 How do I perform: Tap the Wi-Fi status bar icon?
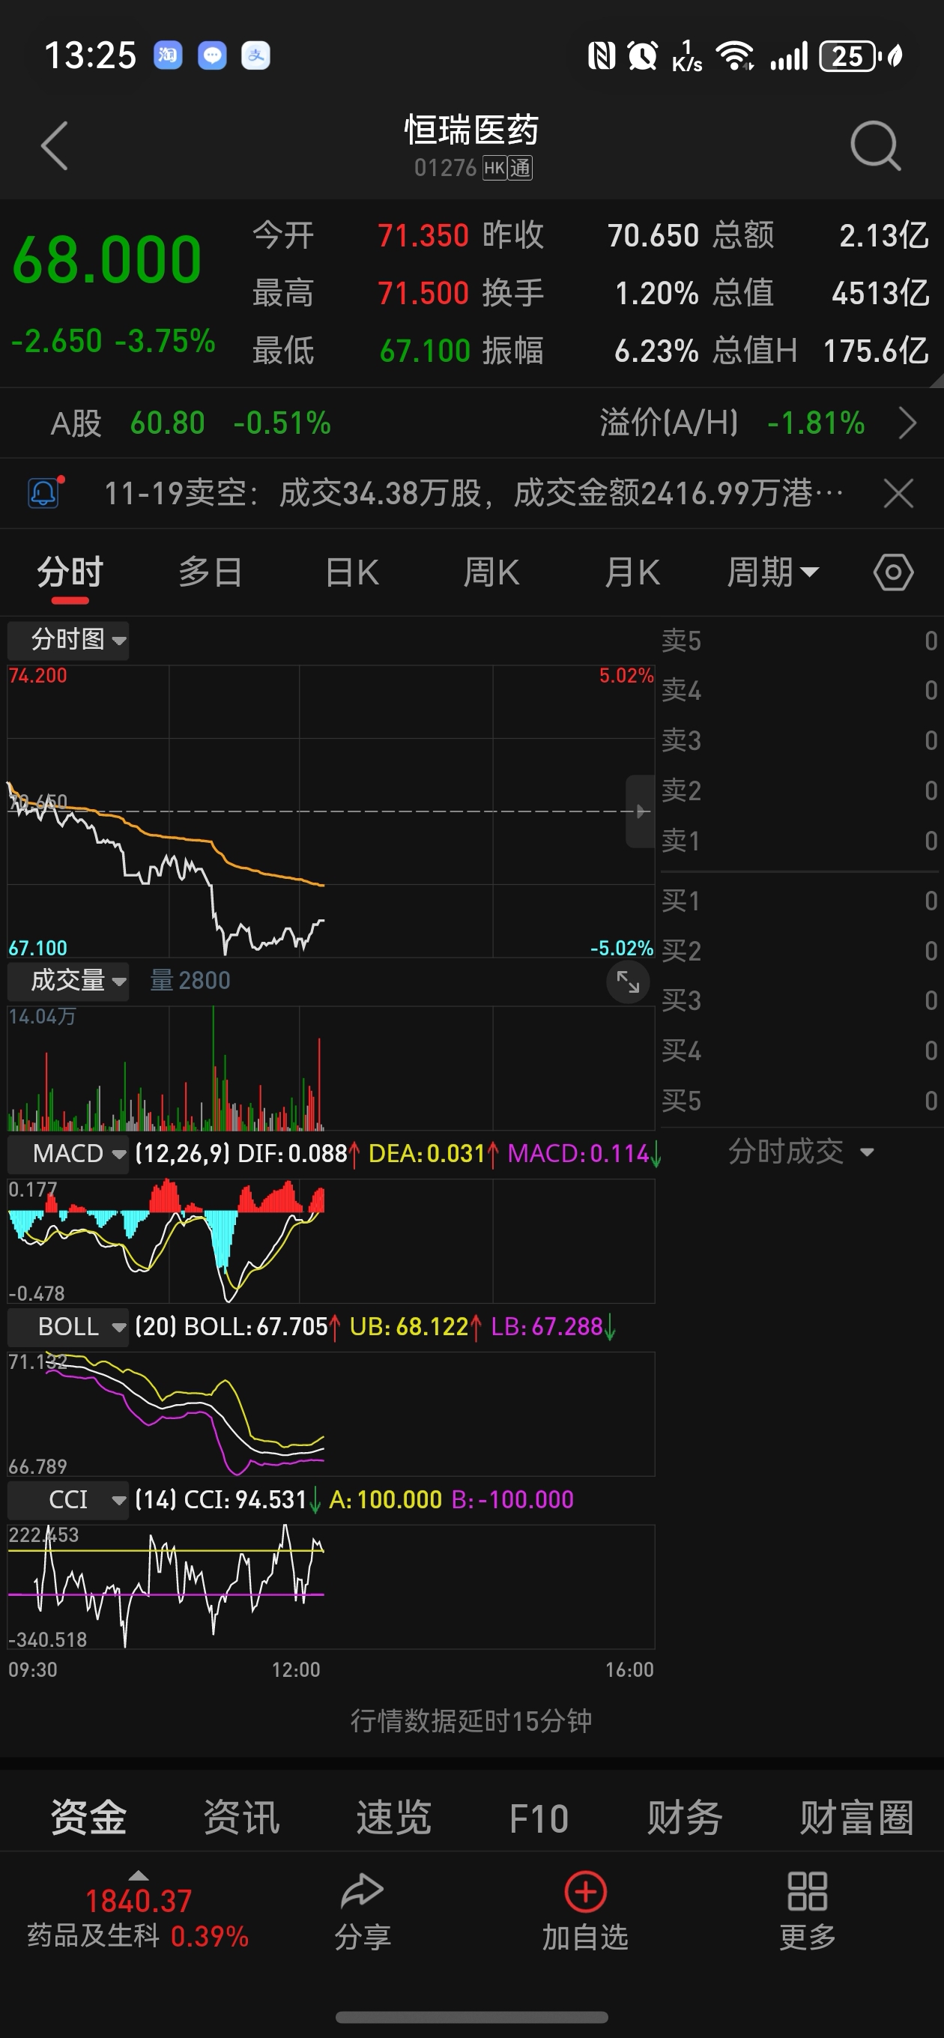tap(734, 56)
